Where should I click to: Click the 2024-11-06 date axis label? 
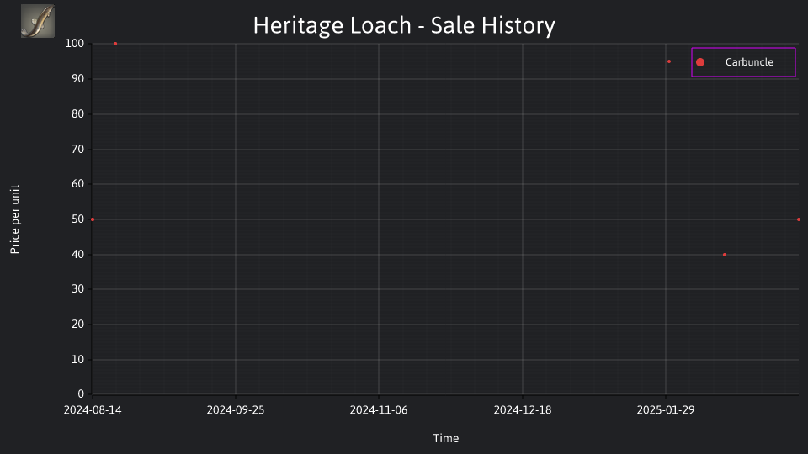click(379, 410)
